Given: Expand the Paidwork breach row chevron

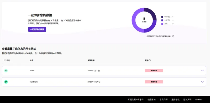Looking at the screenshot, I should click(202, 82).
